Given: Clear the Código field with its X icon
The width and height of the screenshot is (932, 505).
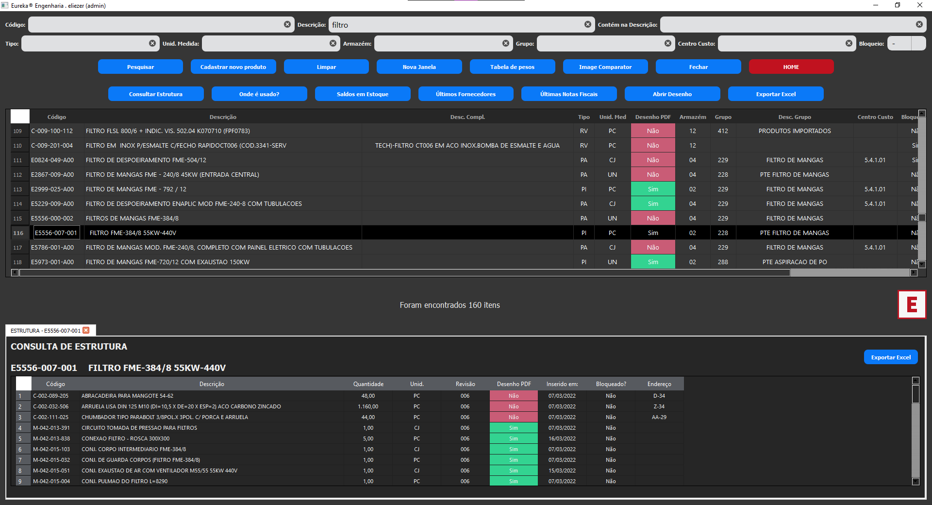Looking at the screenshot, I should 287,24.
